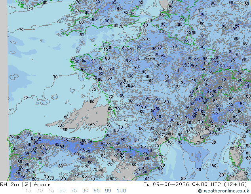Choose the 60 legend value
The height and width of the screenshot is (194, 251).
63,191
